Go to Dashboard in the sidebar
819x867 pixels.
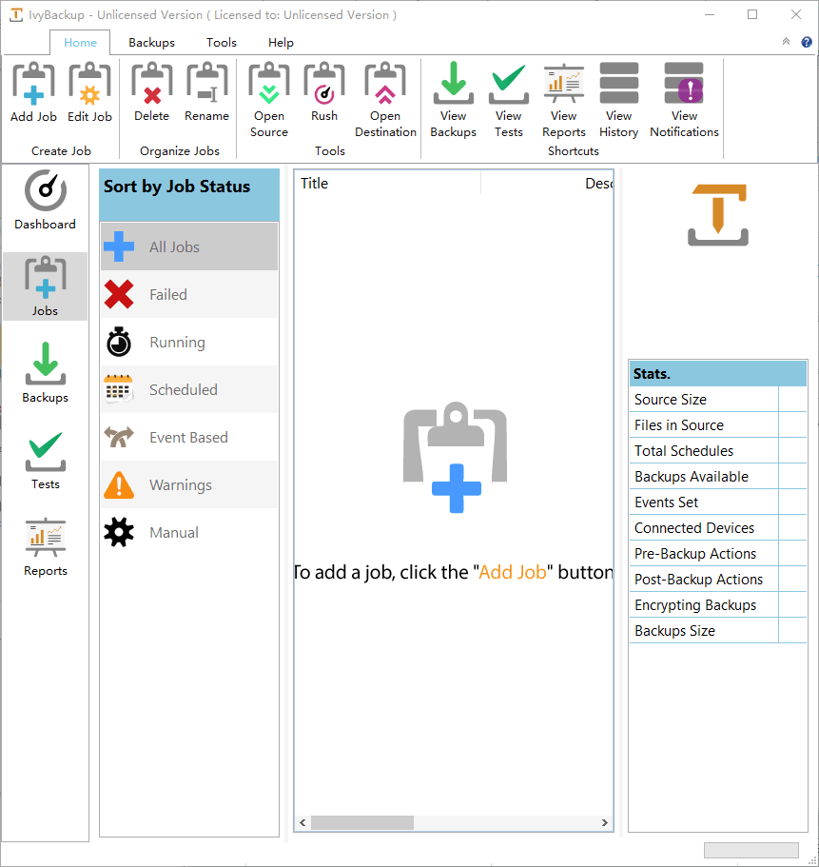46,200
